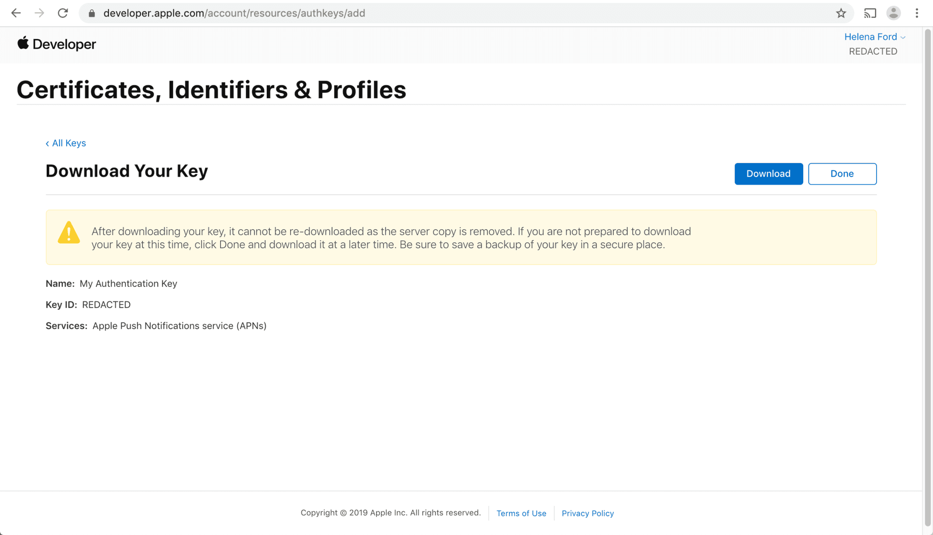
Task: Click the cast screen icon
Action: point(870,13)
